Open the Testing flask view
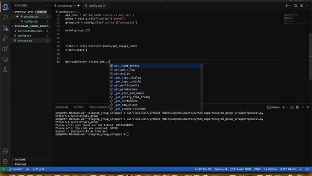This screenshot has height=176, width=312. pos(5,69)
